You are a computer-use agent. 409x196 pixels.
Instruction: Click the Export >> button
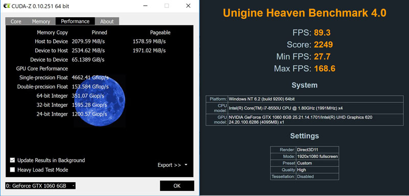[169, 165]
